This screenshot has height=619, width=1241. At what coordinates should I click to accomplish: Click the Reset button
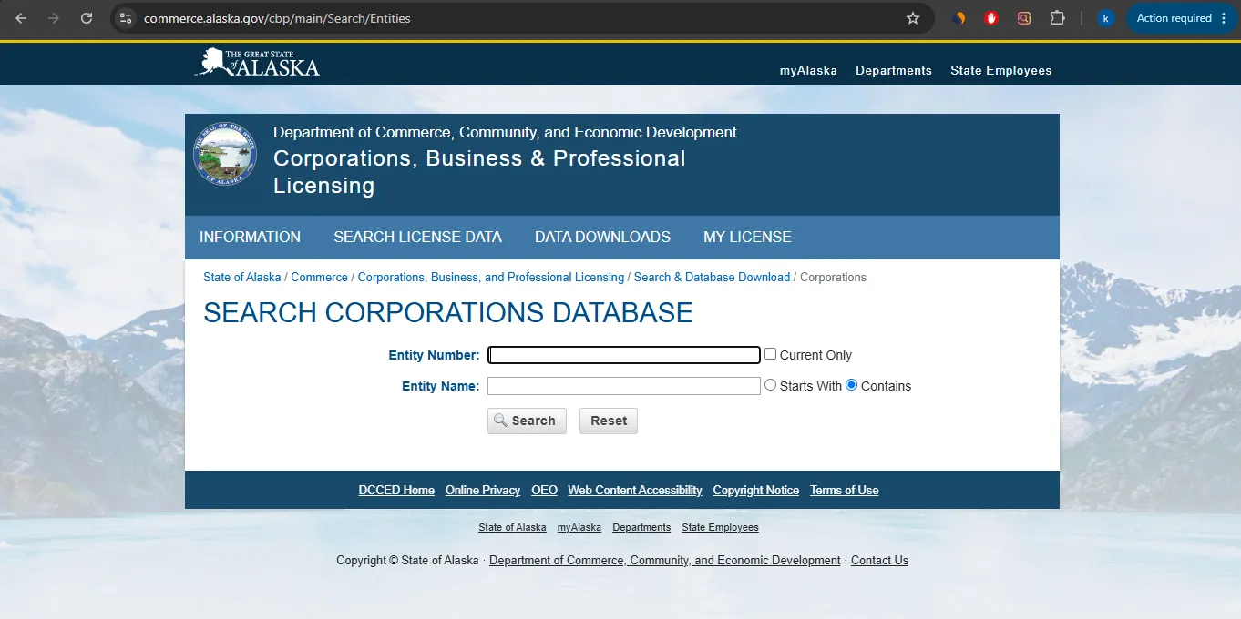click(609, 421)
